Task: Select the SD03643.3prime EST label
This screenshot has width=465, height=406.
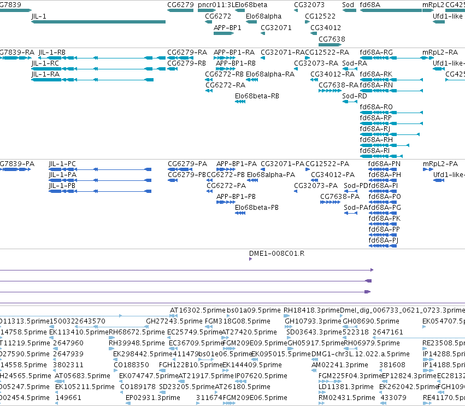Action: click(314, 332)
